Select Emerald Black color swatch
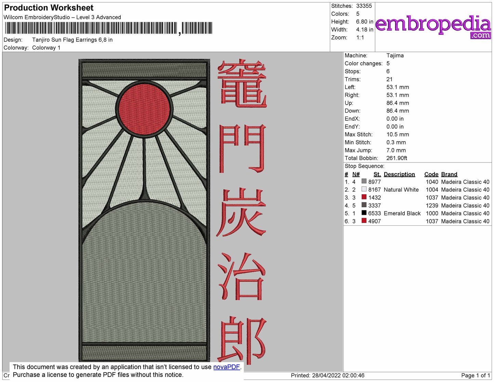This screenshot has height=382, width=494. (x=364, y=213)
